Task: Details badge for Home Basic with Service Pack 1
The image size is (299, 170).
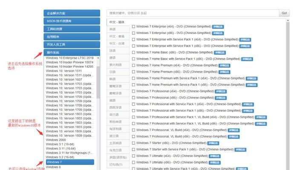Action: pos(247,59)
